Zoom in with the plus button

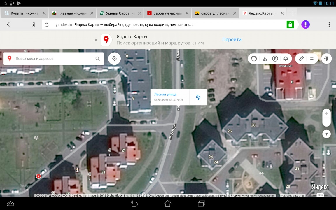pyautogui.click(x=326, y=113)
